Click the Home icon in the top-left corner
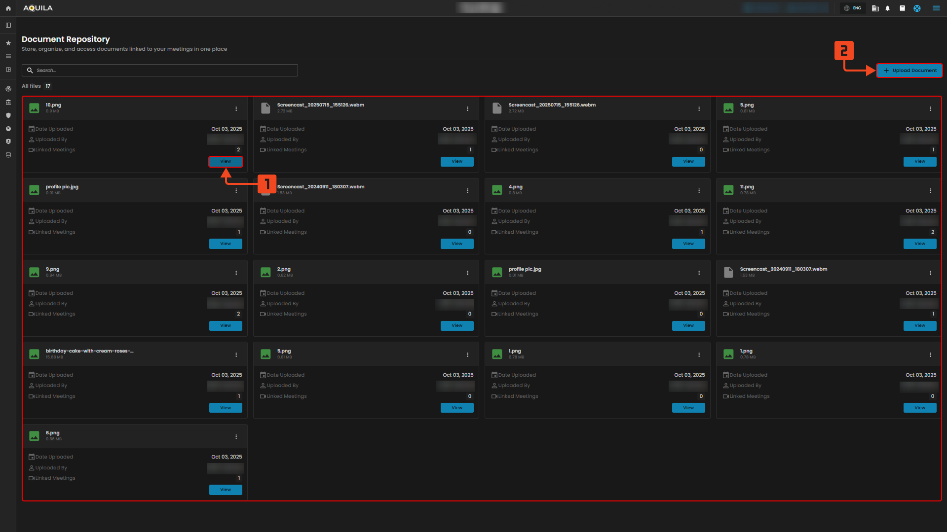Screen dimensions: 947x532 (8, 8)
